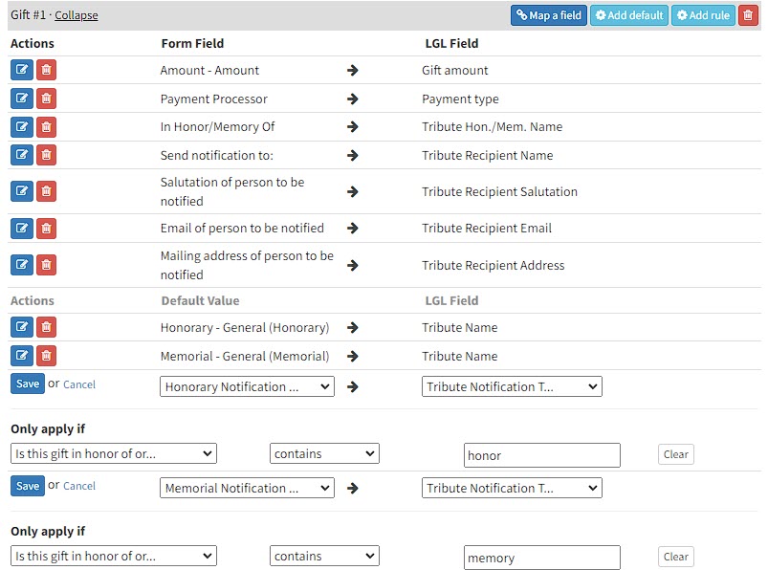Screen dimensions: 768x570
Task: Open the first Tribute Notification T... dropdown
Action: [512, 386]
